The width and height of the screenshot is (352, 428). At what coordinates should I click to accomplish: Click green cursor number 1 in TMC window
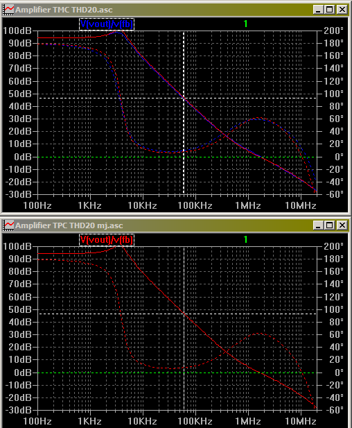click(246, 24)
